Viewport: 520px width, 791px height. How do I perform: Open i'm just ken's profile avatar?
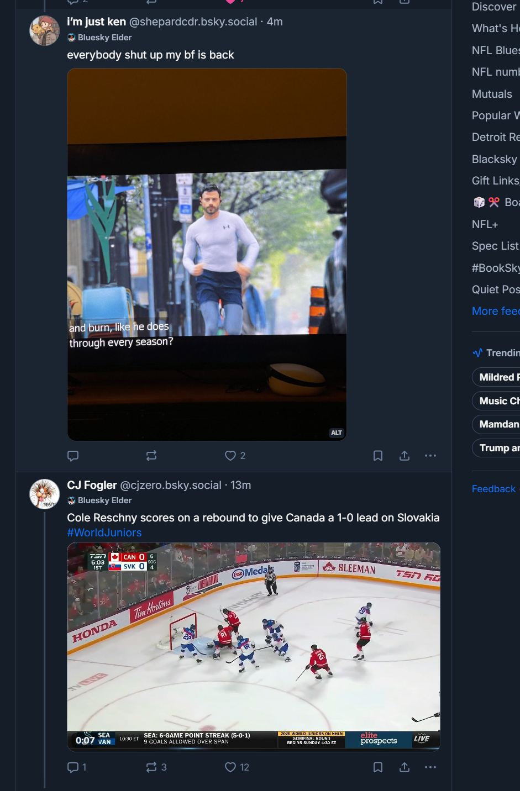click(x=44, y=31)
